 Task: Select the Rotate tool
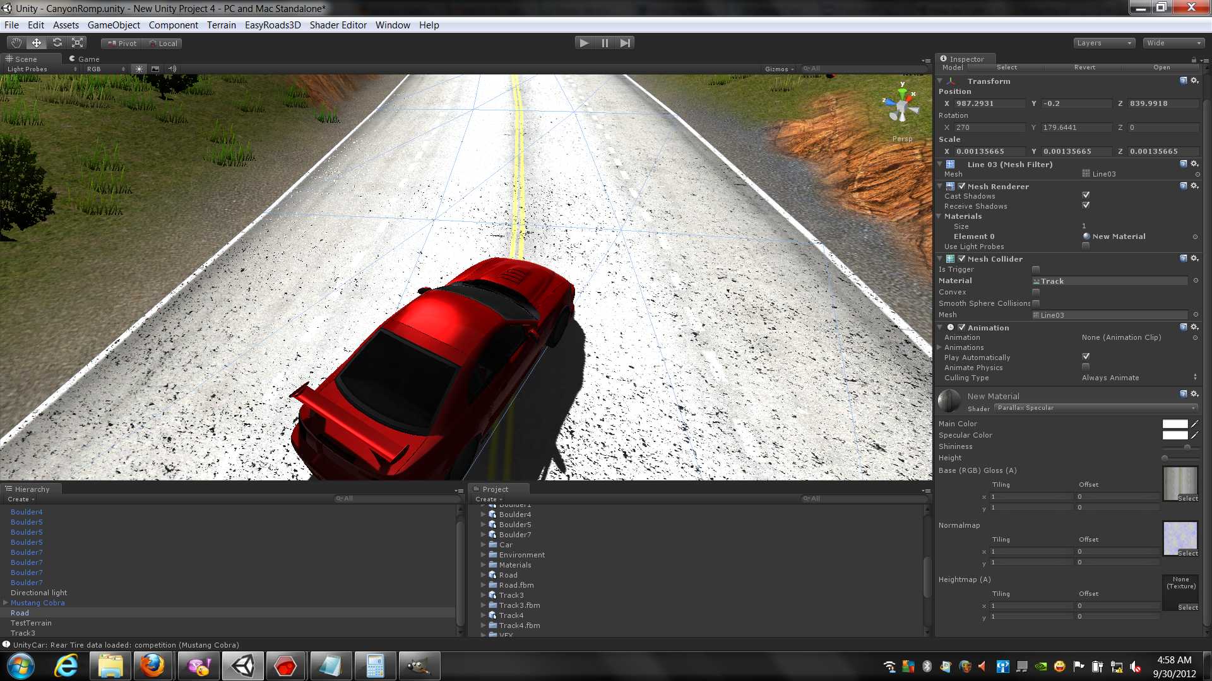(57, 43)
